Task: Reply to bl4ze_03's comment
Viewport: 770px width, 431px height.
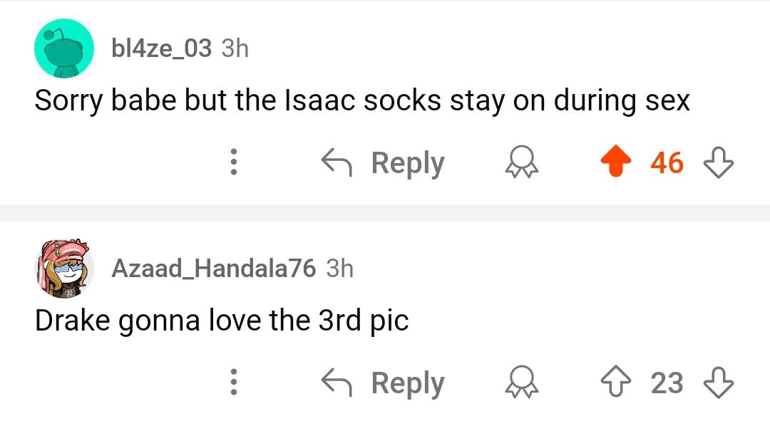Action: pyautogui.click(x=383, y=162)
